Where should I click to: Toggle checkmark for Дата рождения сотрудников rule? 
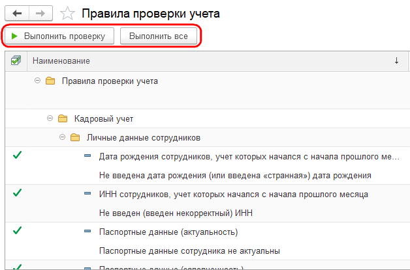(x=17, y=155)
